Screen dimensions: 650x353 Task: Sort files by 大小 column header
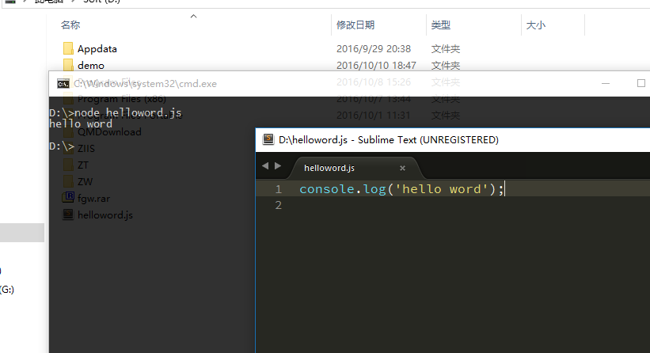(x=535, y=25)
